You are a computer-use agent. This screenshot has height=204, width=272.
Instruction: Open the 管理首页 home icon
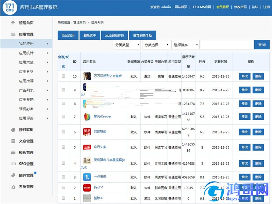click(x=13, y=23)
